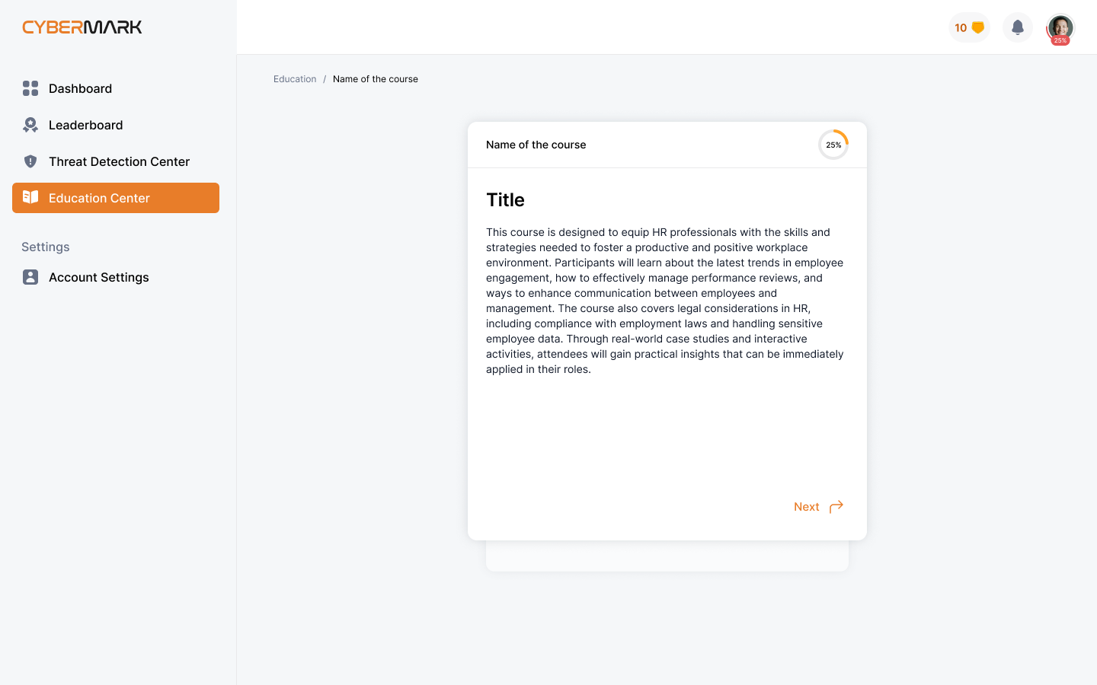This screenshot has width=1097, height=685.
Task: Open Account Settings
Action: [x=99, y=277]
